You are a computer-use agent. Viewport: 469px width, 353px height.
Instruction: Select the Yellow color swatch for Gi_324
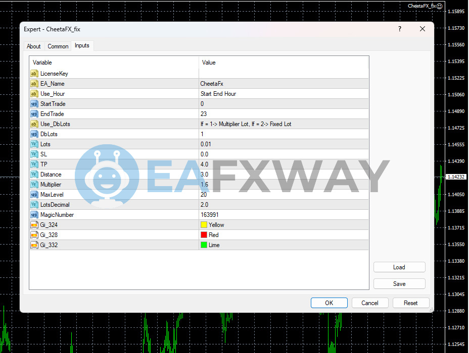coord(204,225)
